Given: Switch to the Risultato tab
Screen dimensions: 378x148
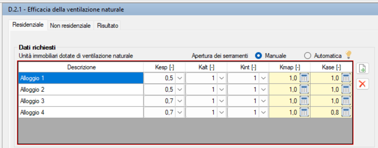Looking at the screenshot, I should tap(108, 26).
